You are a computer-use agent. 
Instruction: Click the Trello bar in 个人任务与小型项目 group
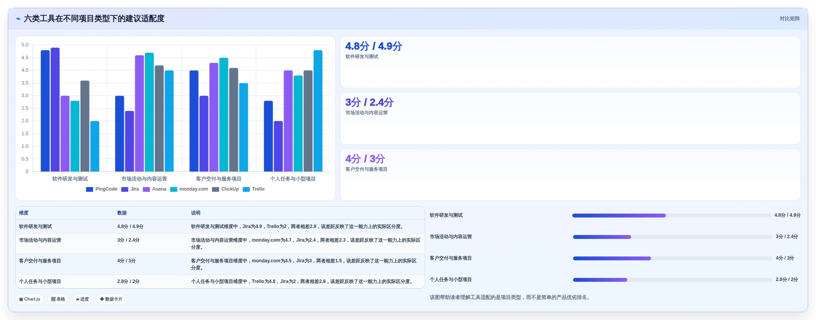point(318,111)
